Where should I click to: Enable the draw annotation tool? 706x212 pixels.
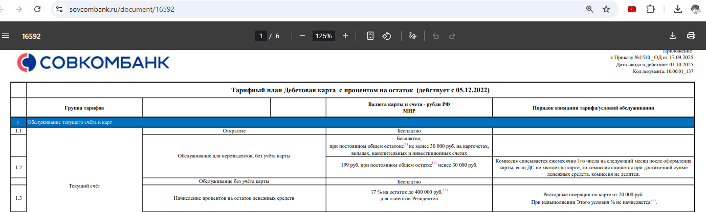(413, 36)
